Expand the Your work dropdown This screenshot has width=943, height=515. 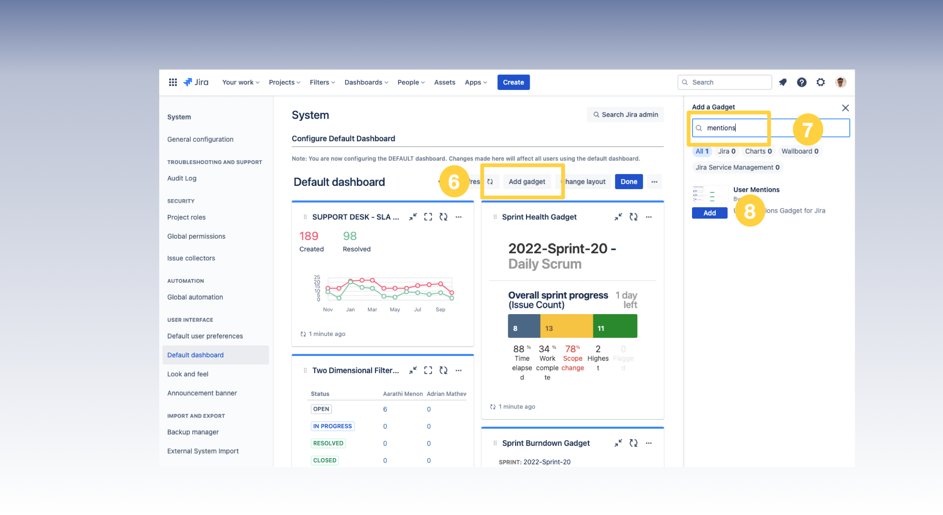coord(241,82)
